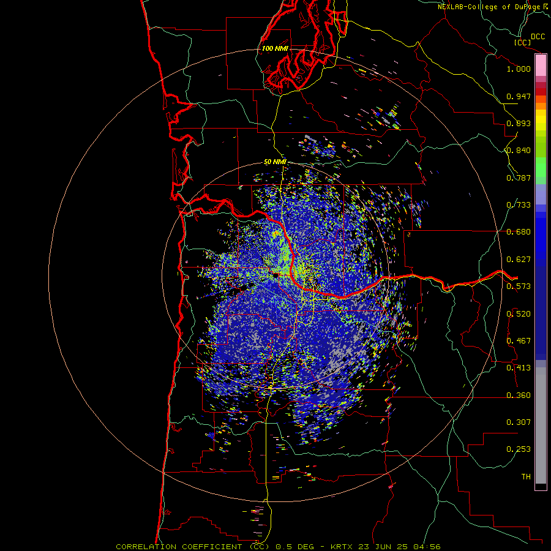Click the 100 NMI range ring label

(x=275, y=48)
